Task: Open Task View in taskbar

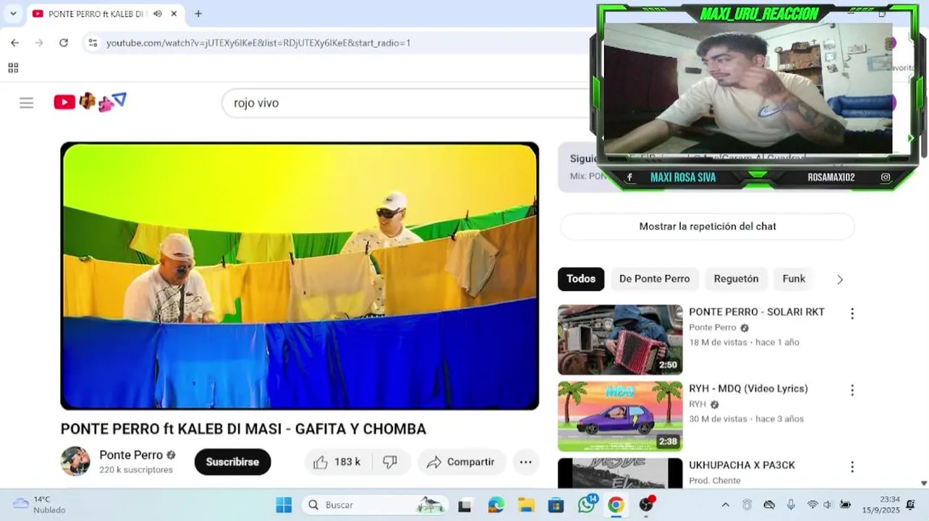Action: point(465,505)
